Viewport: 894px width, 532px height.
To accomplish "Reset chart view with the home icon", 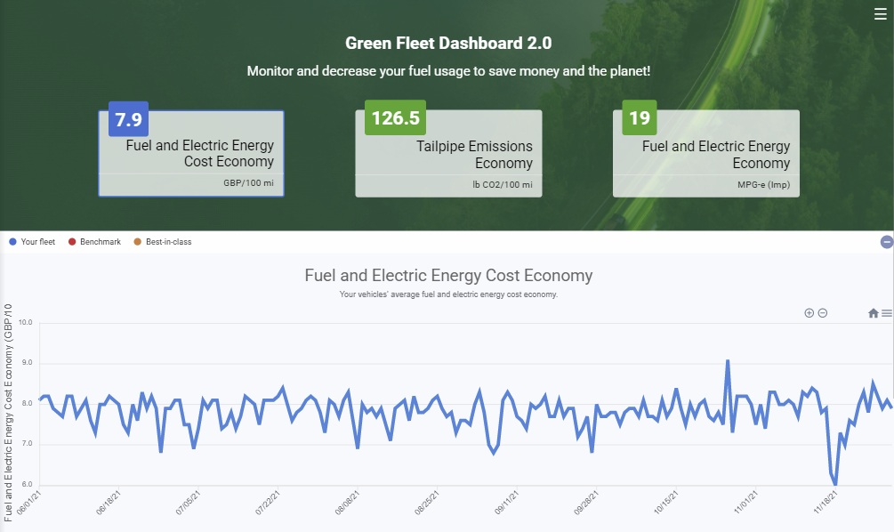I will click(874, 313).
